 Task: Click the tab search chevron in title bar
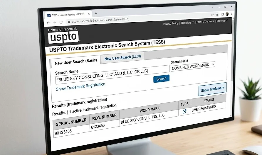coord(213,7)
